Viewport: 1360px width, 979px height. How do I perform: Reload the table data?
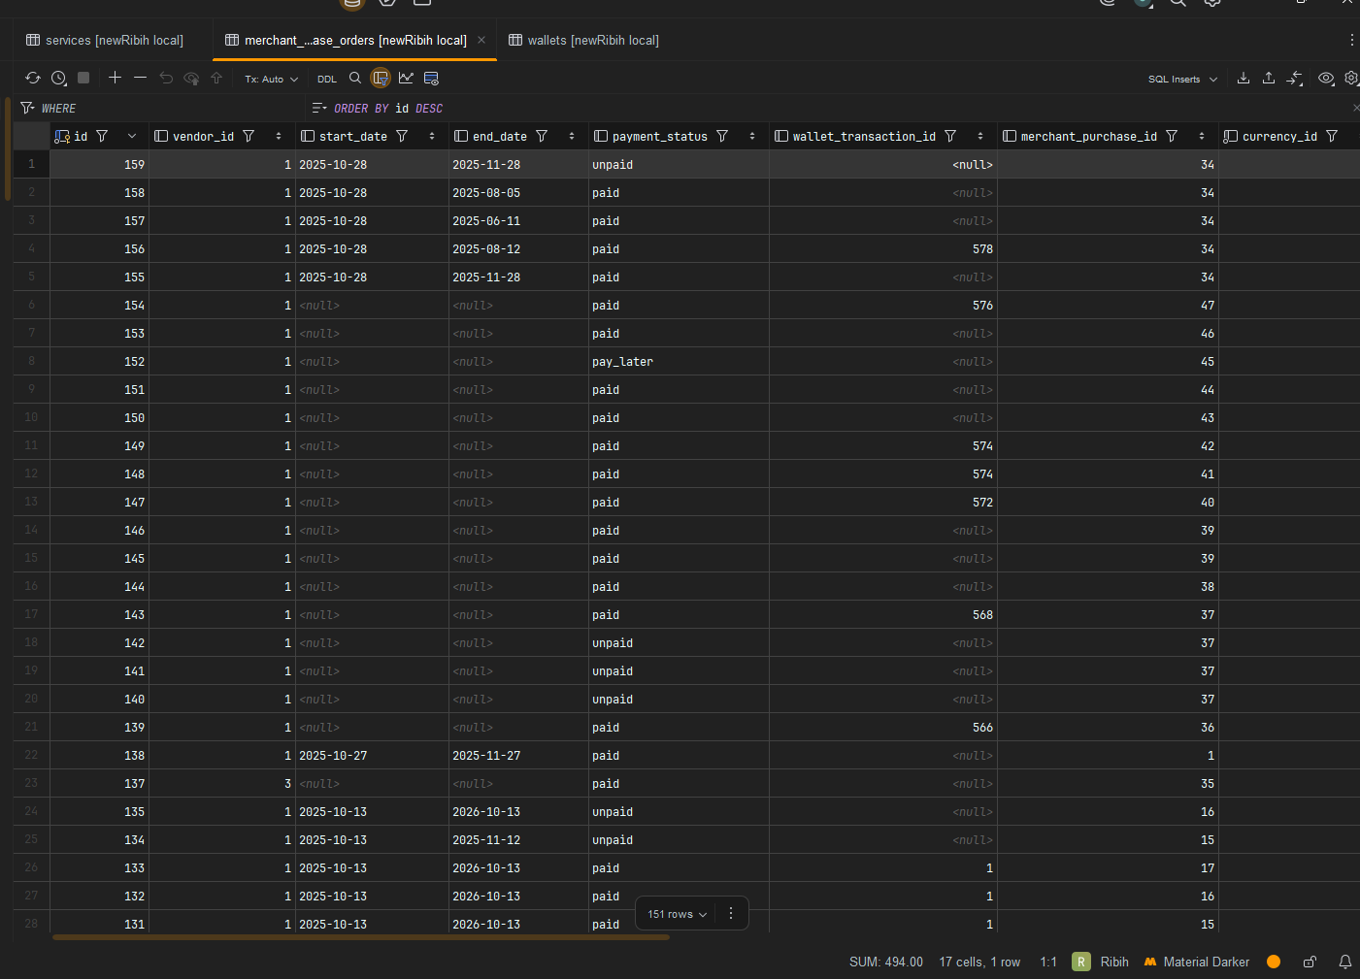click(33, 79)
